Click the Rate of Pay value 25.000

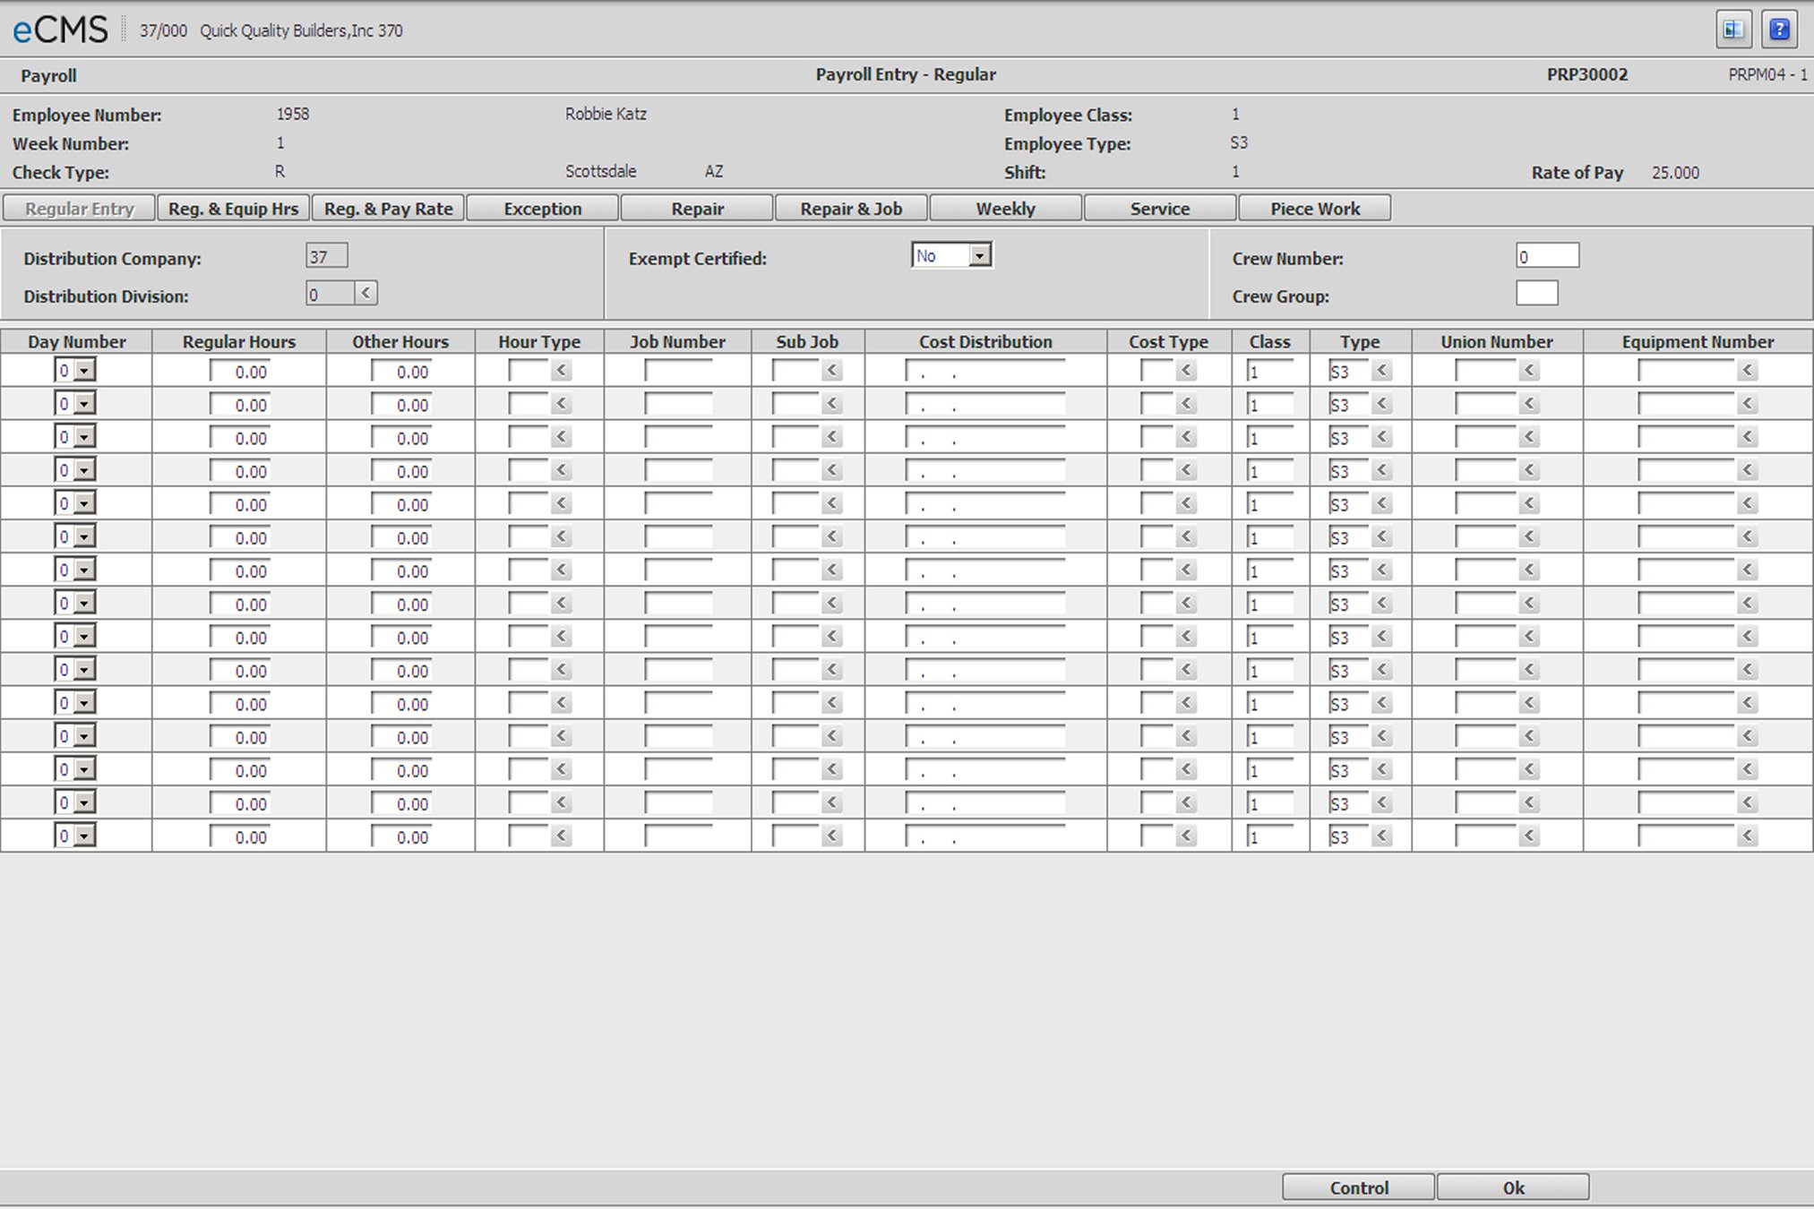pyautogui.click(x=1675, y=172)
